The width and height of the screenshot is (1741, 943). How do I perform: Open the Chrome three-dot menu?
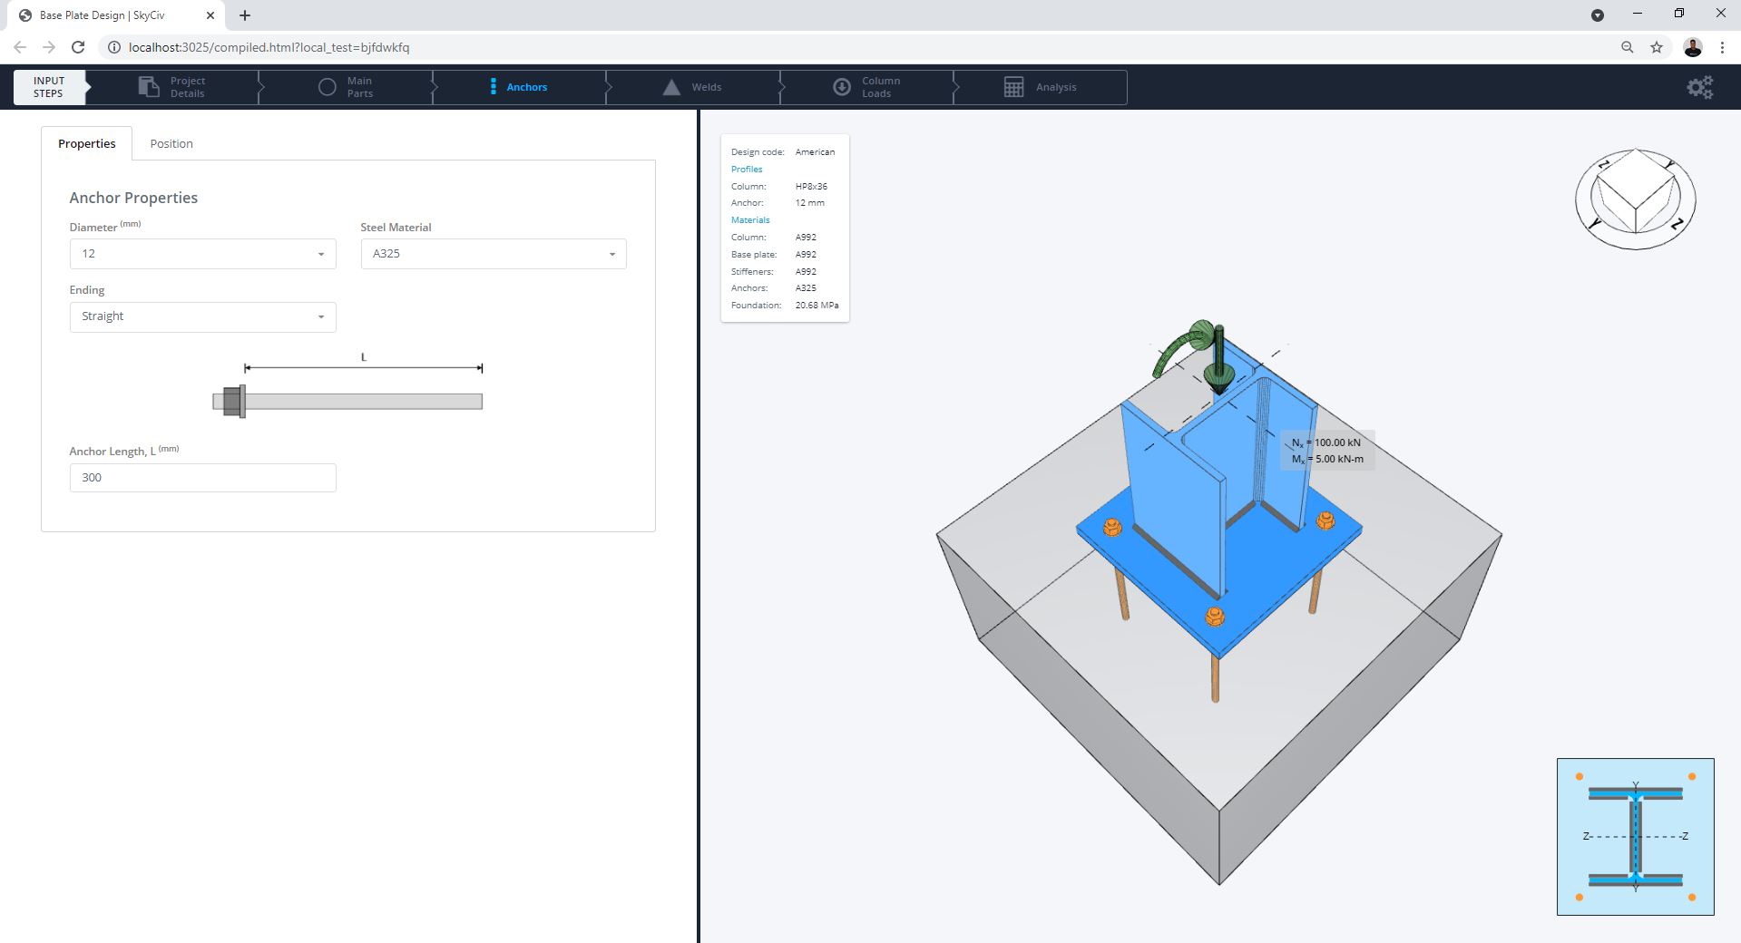click(x=1724, y=47)
